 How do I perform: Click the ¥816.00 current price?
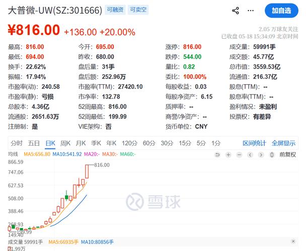[34, 30]
